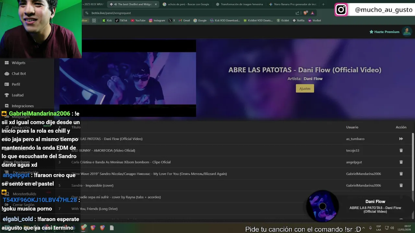
Task: Open a new browser tab
Action: point(323,4)
